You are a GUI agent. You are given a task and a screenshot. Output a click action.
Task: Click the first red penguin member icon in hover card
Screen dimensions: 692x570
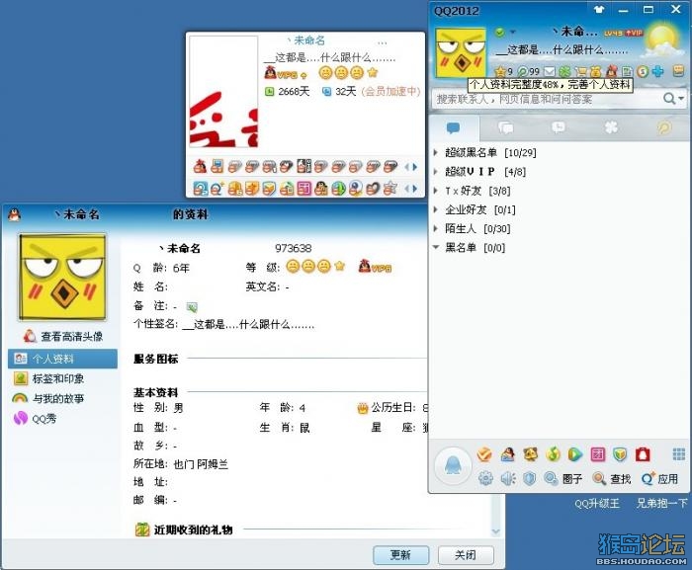(200, 166)
